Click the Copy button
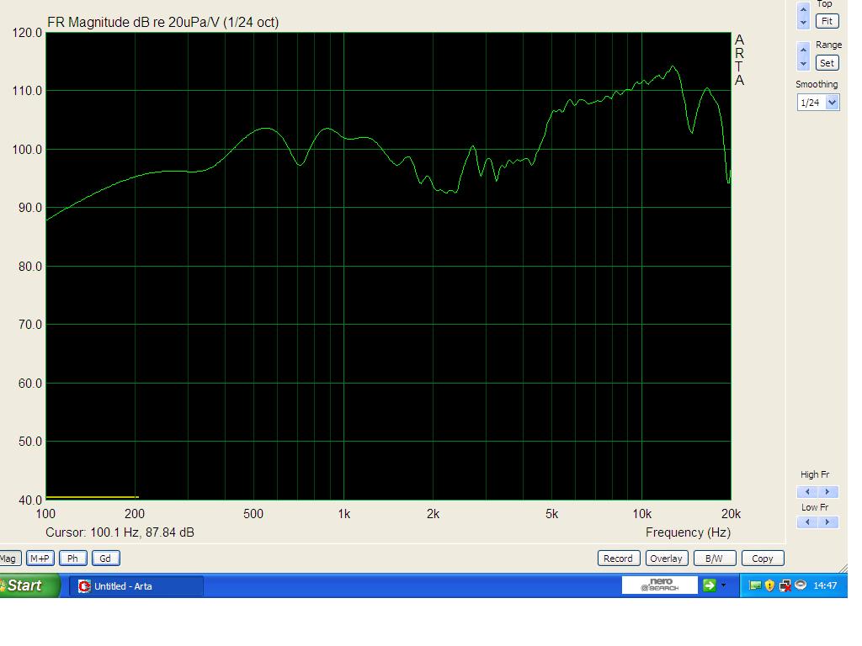Screen dimensions: 862x646 pos(763,559)
